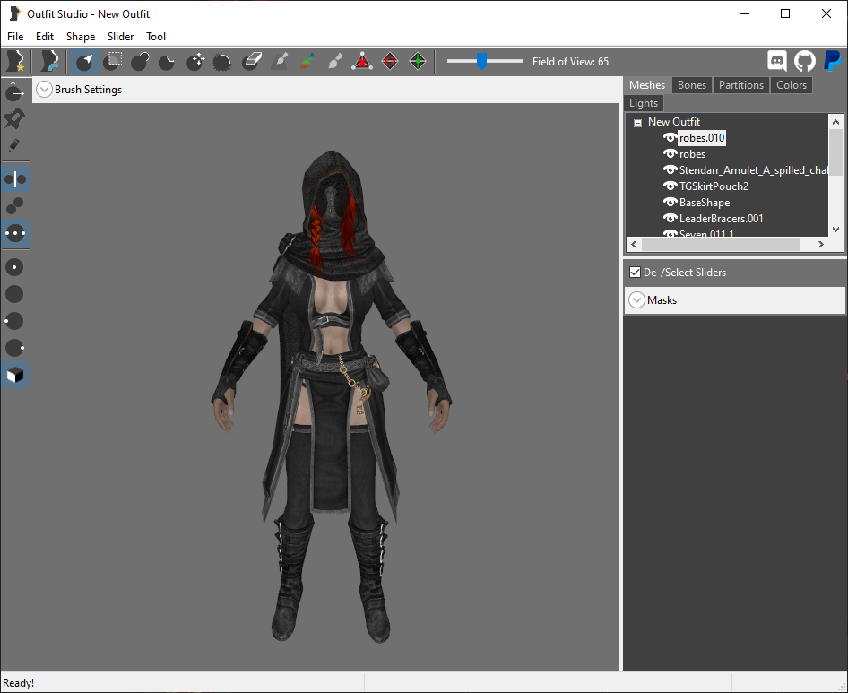Click mesh list scroll down arrow
848x693 pixels.
point(835,230)
